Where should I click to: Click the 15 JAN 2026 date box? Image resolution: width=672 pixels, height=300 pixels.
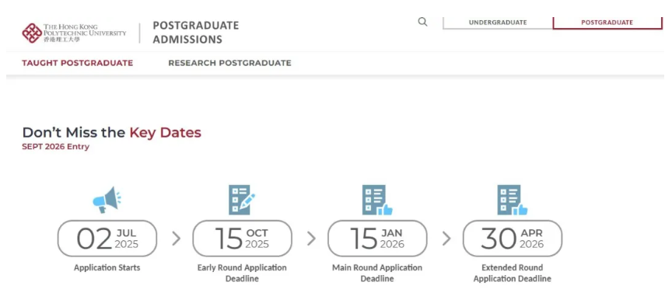click(x=377, y=239)
